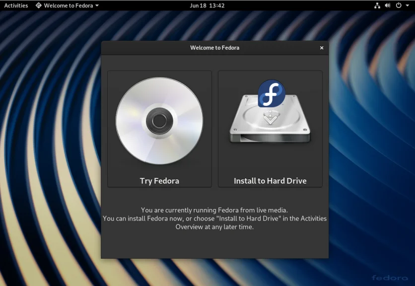
Task: Open the Jun 18 13:42 clock menu
Action: click(207, 5)
